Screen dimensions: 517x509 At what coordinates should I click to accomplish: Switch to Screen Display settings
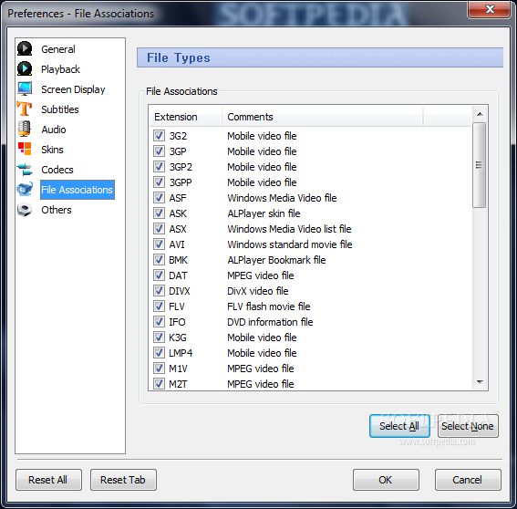click(x=73, y=89)
